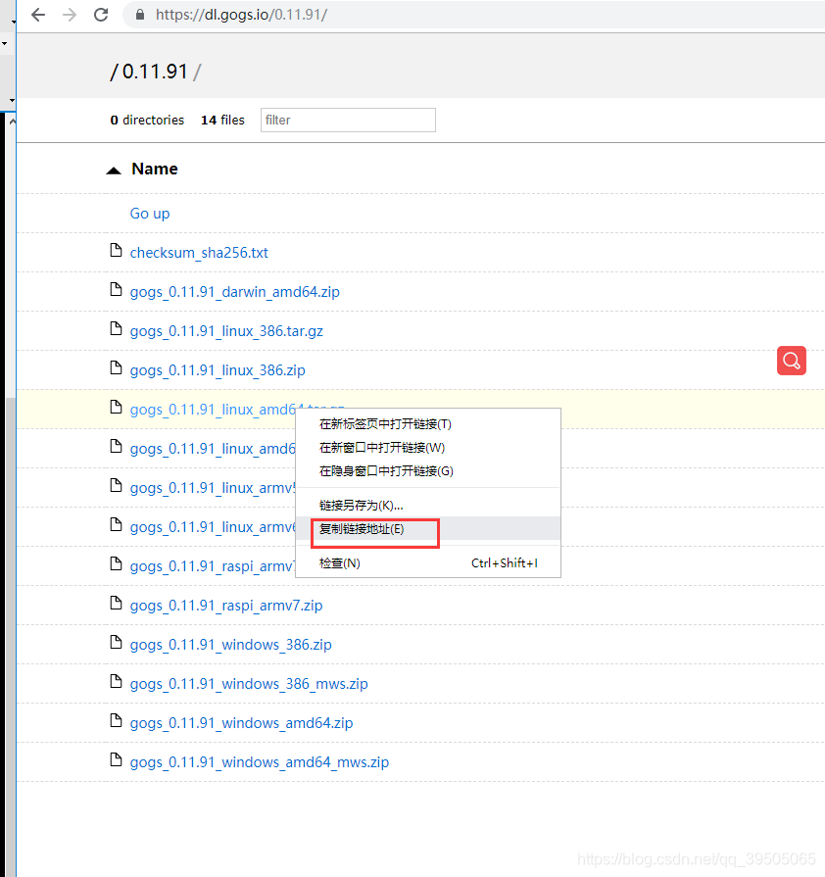The width and height of the screenshot is (825, 877).
Task: Click the file icon beside gogs_0.11.91_windows_amd64_mws.zip
Action: 116,759
